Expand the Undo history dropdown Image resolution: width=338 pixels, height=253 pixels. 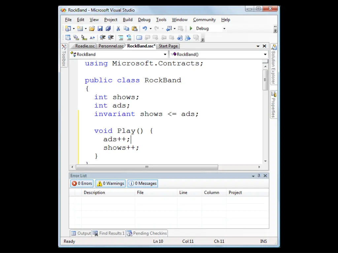click(151, 28)
